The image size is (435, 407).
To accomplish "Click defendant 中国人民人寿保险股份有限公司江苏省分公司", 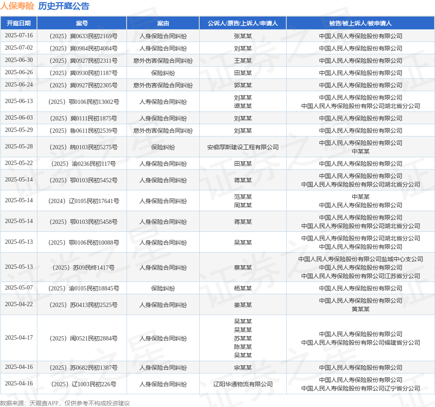I will [360, 276].
